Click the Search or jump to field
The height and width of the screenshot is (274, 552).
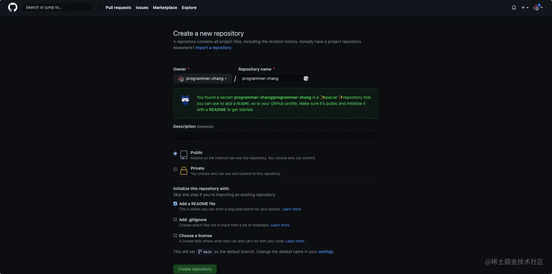(61, 7)
